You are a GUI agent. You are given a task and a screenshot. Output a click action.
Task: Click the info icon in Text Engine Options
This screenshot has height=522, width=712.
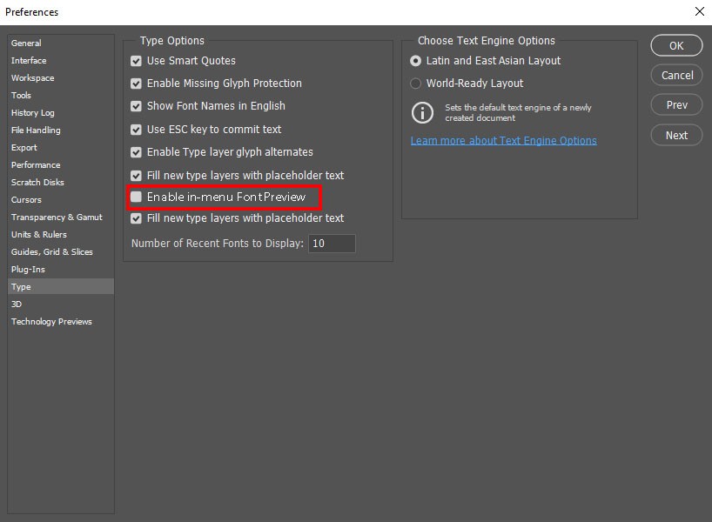(422, 112)
